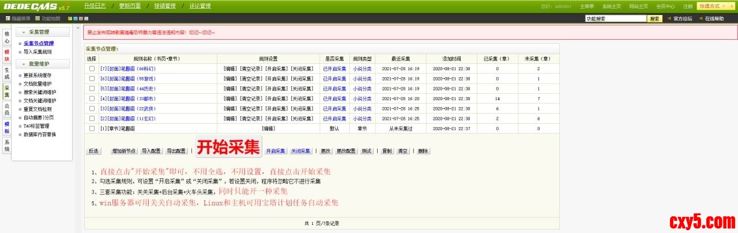Check the box for 笔趣阁 (66科幻) rule
Viewport: 738px width, 233px height.
[x=92, y=68]
